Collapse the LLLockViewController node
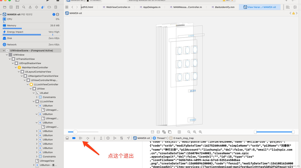The image size is (301, 168). click(x=28, y=85)
